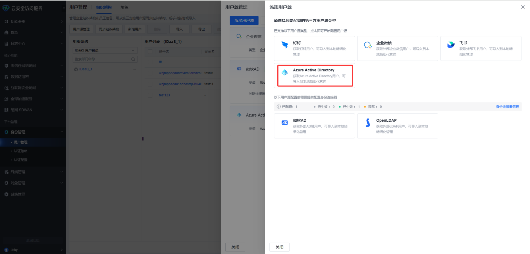
Task: Expand the 日志中心 sidebar chevron
Action: [x=62, y=44]
